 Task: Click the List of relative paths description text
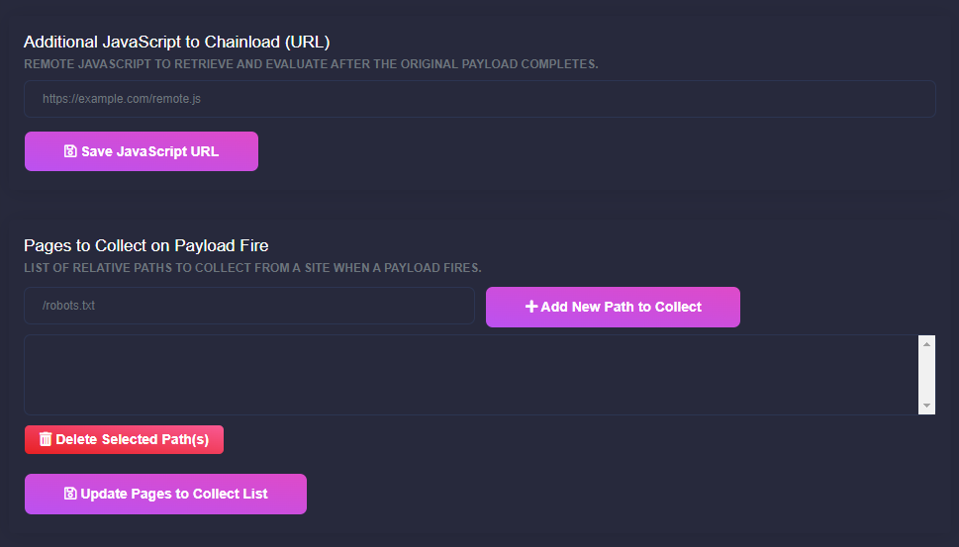252,268
